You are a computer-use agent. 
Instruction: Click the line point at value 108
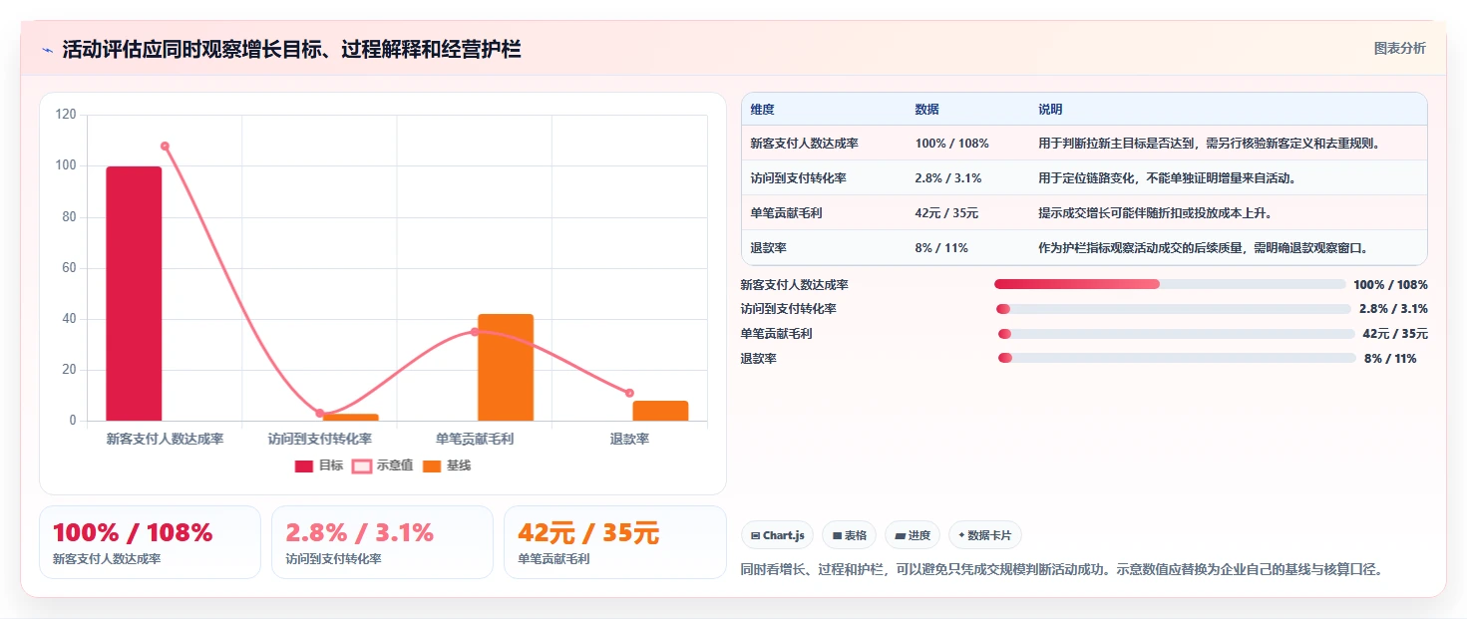[165, 146]
